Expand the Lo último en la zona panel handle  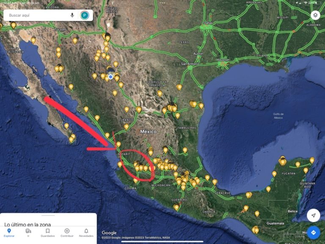pos(48,216)
